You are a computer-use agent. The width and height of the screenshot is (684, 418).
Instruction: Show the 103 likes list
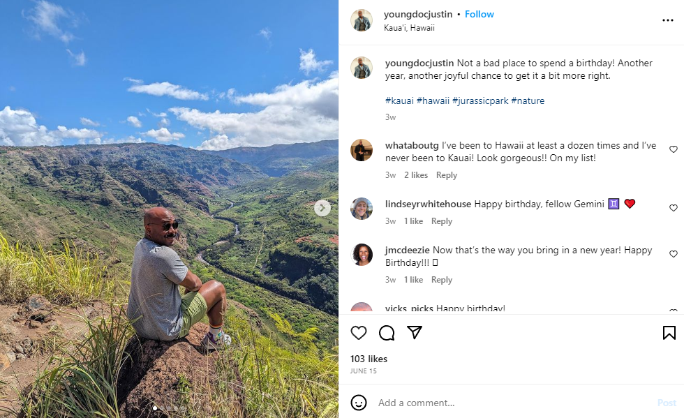[369, 359]
